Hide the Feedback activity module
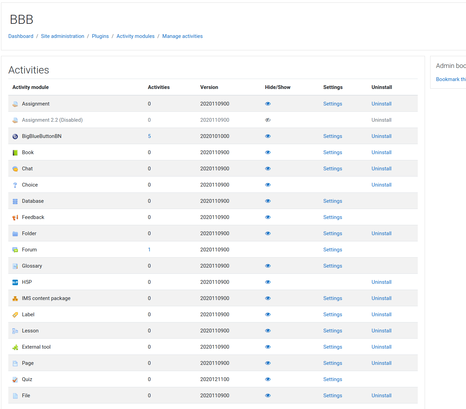The width and height of the screenshot is (466, 409). [268, 217]
